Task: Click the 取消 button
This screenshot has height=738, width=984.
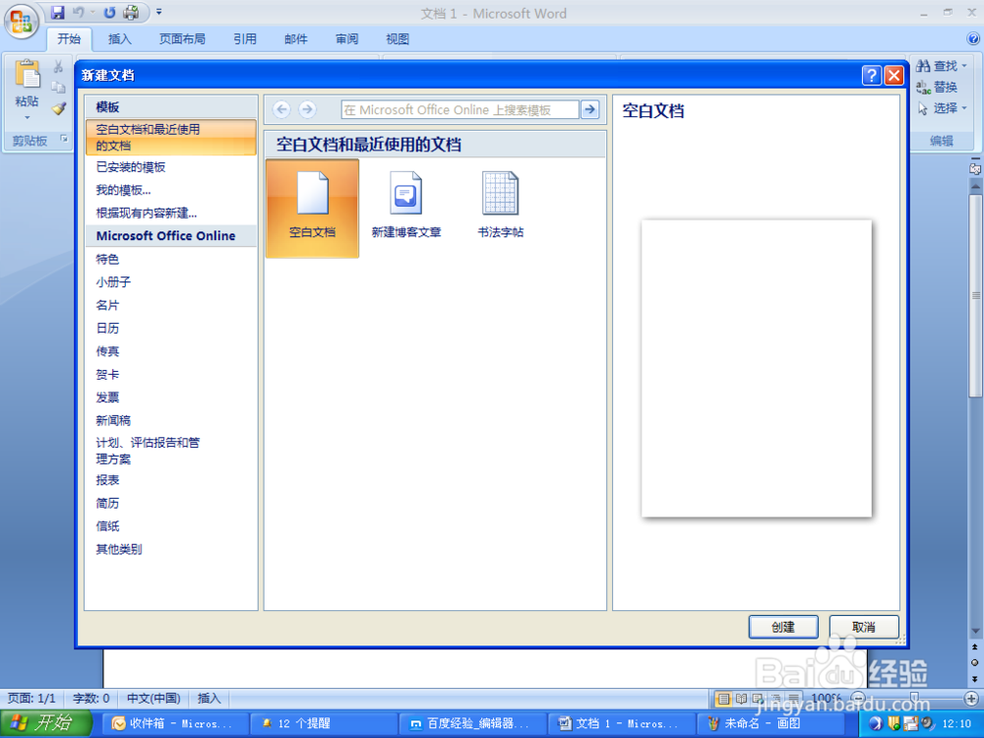Action: pos(864,627)
